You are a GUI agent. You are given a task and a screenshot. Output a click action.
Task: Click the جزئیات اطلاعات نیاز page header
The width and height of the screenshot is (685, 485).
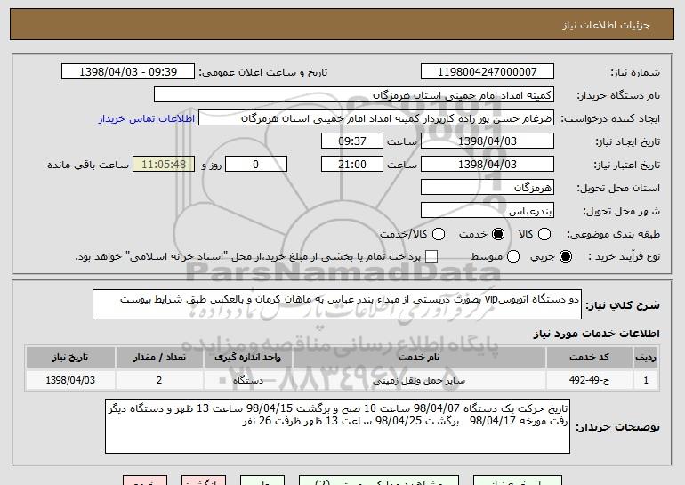click(606, 25)
